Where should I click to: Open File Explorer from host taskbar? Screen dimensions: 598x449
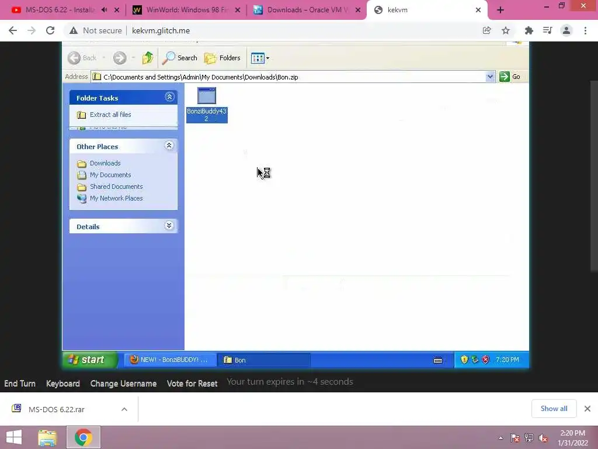tap(47, 437)
